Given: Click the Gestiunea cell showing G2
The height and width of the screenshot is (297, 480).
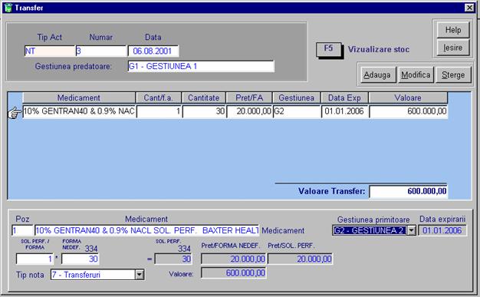Looking at the screenshot, I should pos(296,111).
